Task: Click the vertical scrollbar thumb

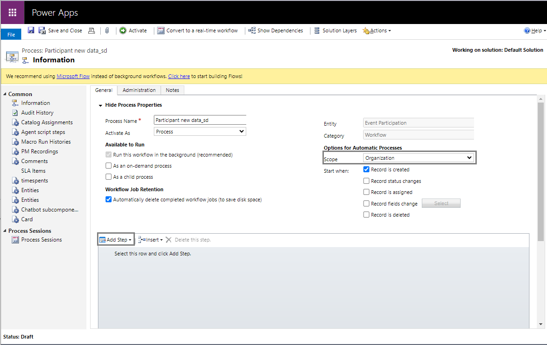Action: (541, 172)
